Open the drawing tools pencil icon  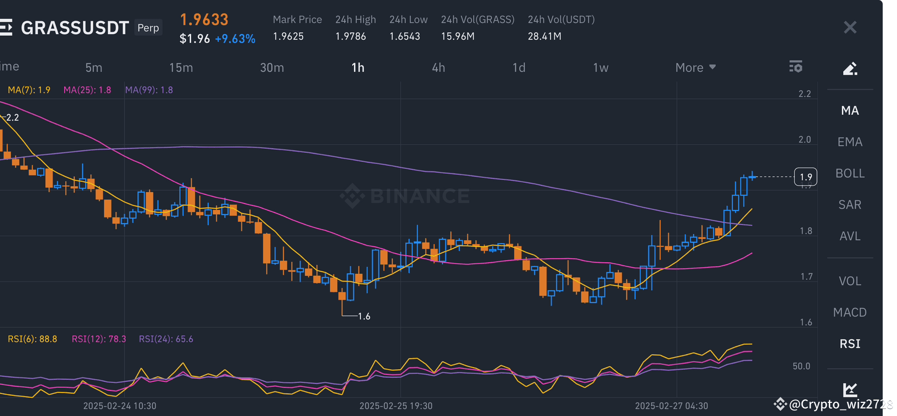(x=850, y=68)
